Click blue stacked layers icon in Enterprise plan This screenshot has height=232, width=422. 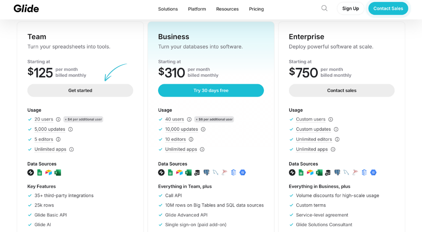(365, 173)
